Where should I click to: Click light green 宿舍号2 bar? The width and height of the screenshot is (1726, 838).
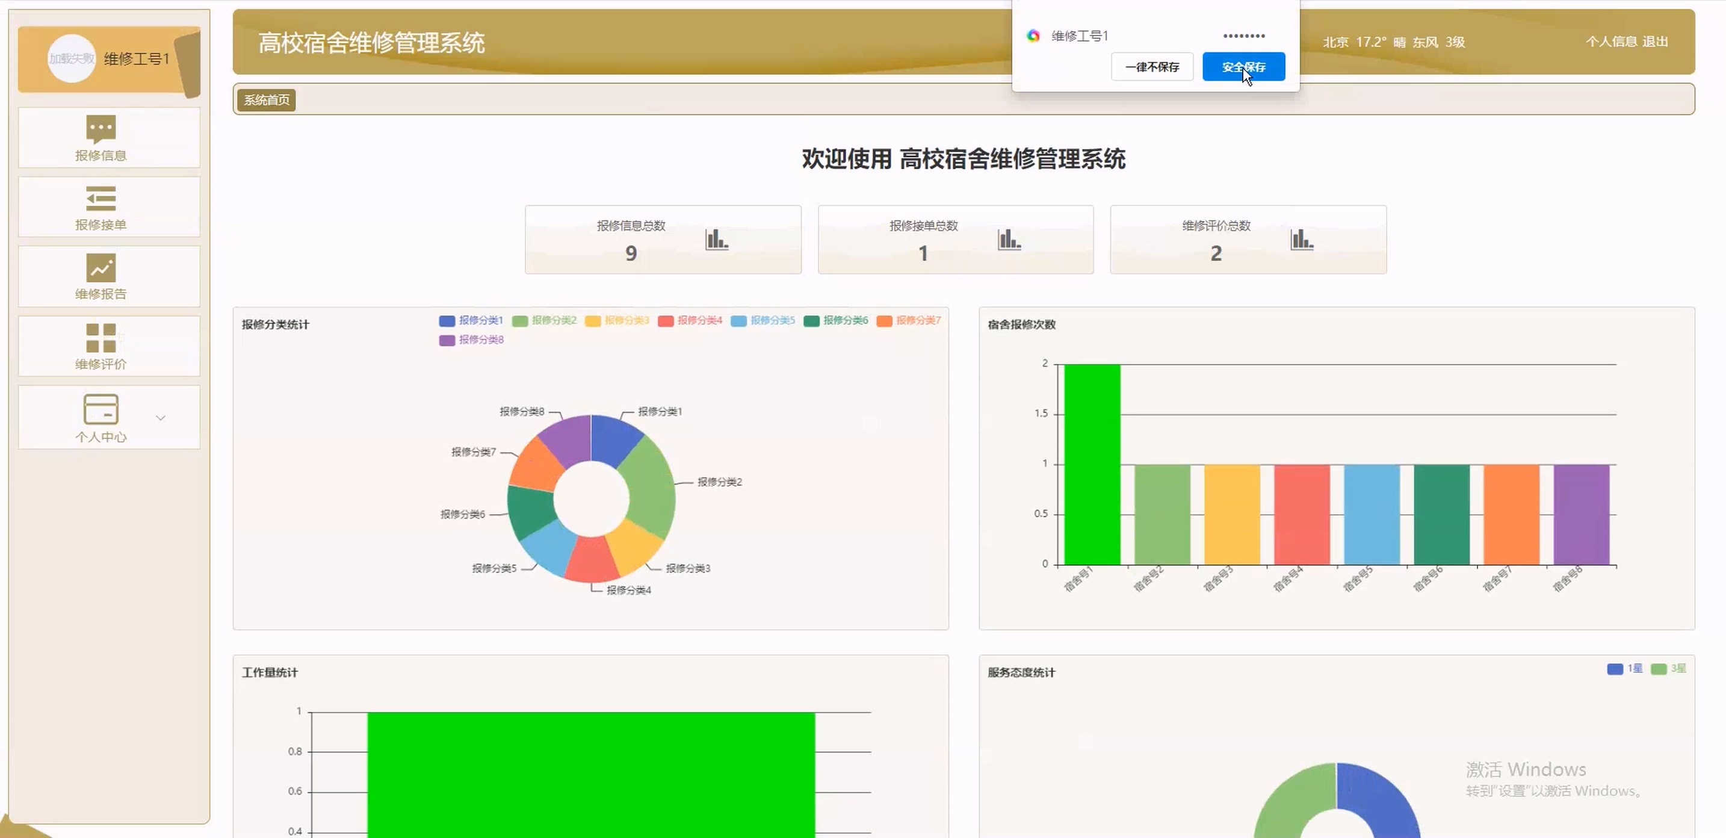coord(1163,515)
